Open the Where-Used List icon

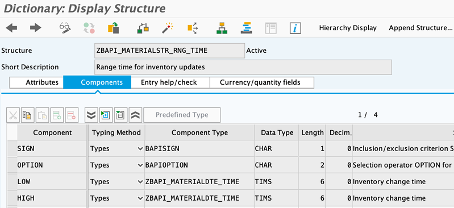(x=193, y=28)
